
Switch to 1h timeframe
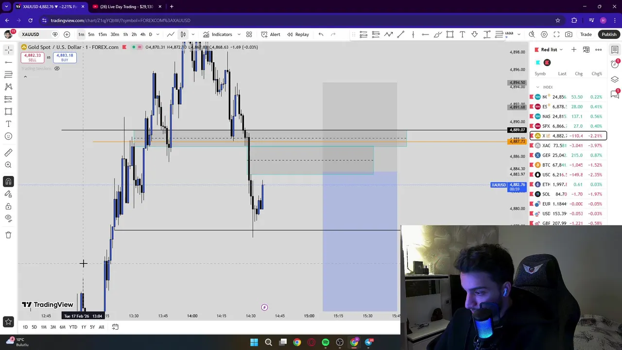pyautogui.click(x=125, y=34)
